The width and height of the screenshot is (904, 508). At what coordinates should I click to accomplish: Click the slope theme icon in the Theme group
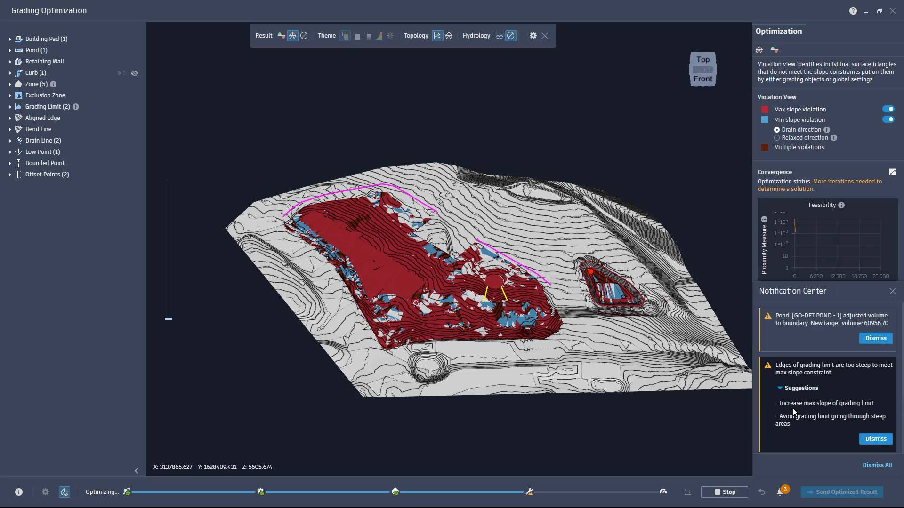pos(379,35)
